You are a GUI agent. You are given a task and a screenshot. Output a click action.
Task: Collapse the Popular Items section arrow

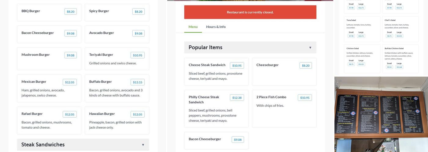click(310, 48)
